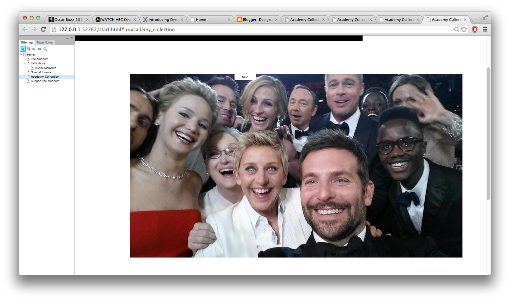The image size is (510, 301).
Task: Select the Home page in the sitemap
Action: [31, 55]
